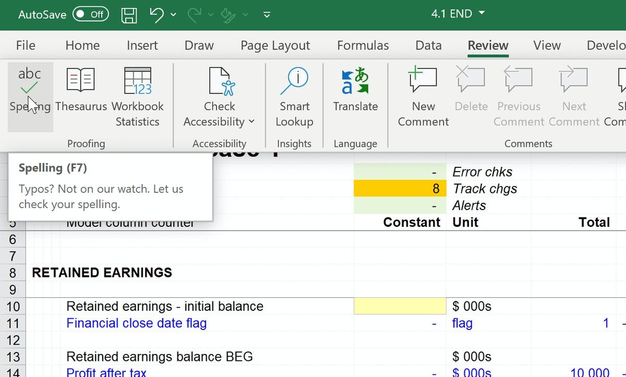Follow the Financial close date flag link
The height and width of the screenshot is (377, 626).
pyautogui.click(x=136, y=323)
